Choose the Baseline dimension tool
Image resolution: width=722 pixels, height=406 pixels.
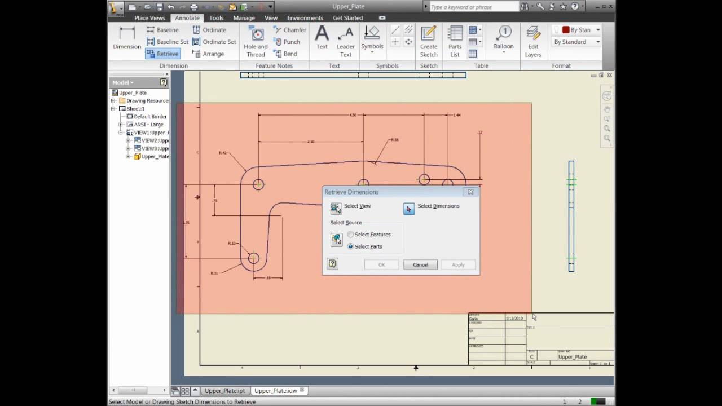162,30
